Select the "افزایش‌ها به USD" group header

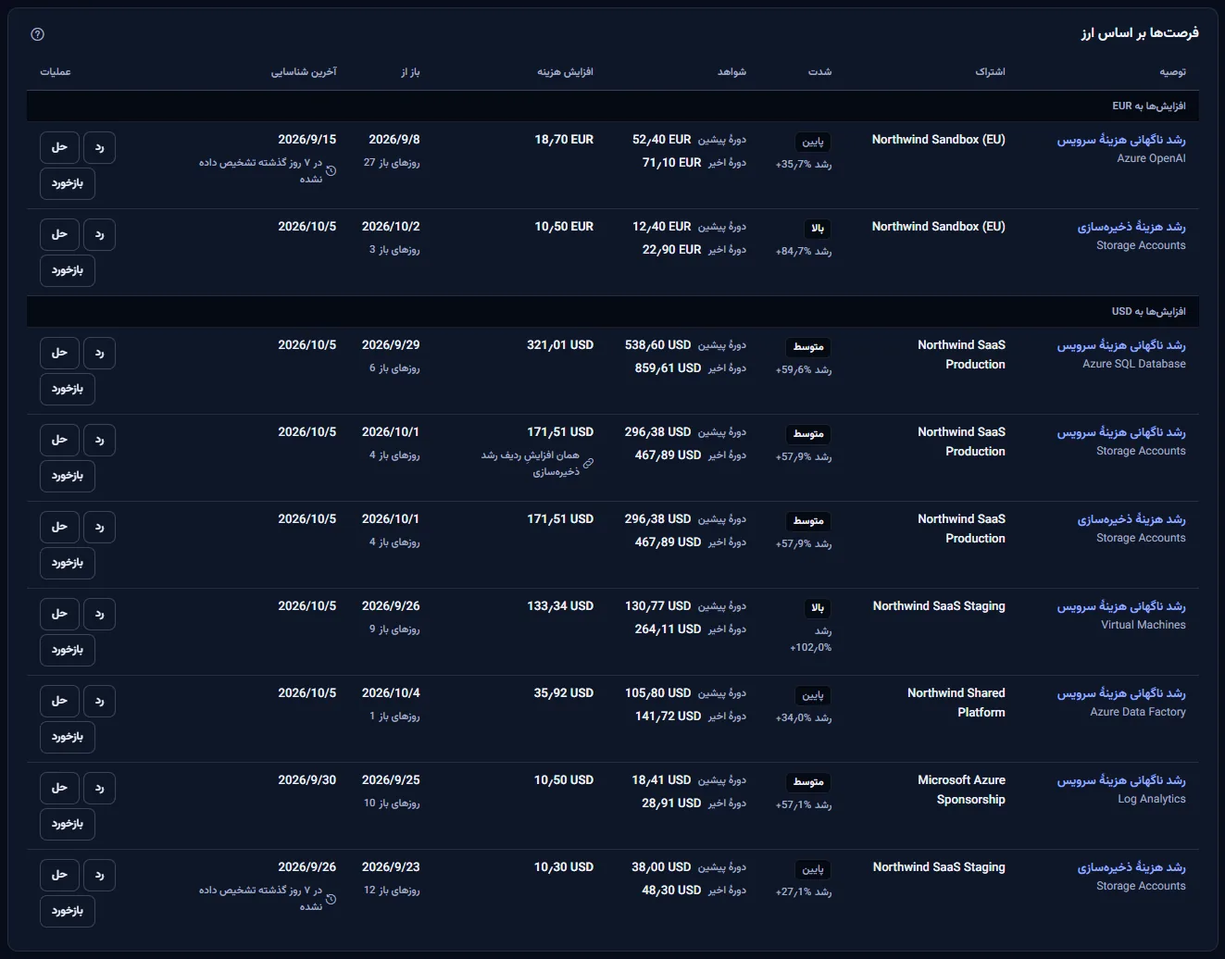point(613,312)
